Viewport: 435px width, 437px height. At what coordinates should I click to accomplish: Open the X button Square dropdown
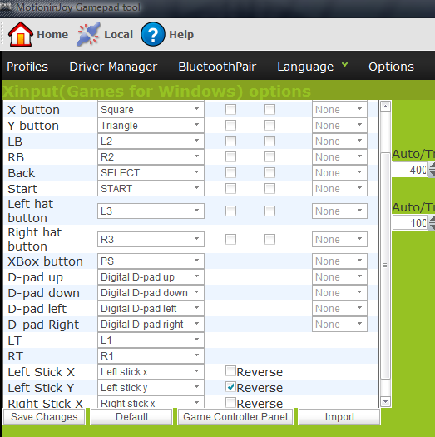click(x=151, y=110)
